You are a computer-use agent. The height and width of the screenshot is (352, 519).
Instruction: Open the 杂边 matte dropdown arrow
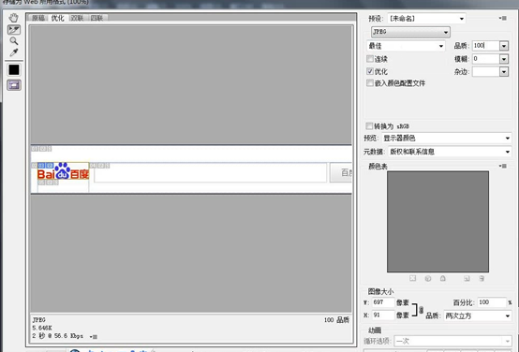504,71
